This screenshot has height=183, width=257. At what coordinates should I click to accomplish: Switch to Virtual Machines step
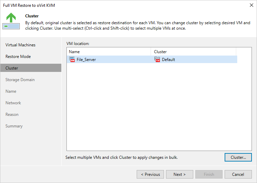point(20,45)
